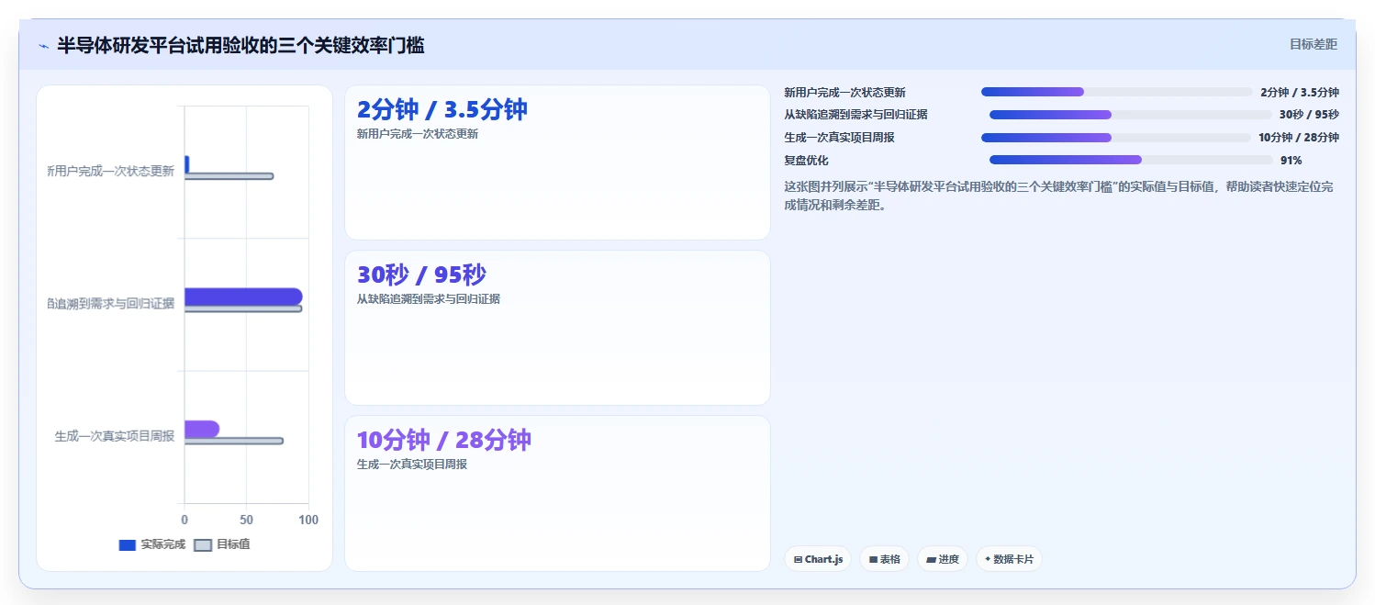Select the 数据卡片 tag chip

1009,559
